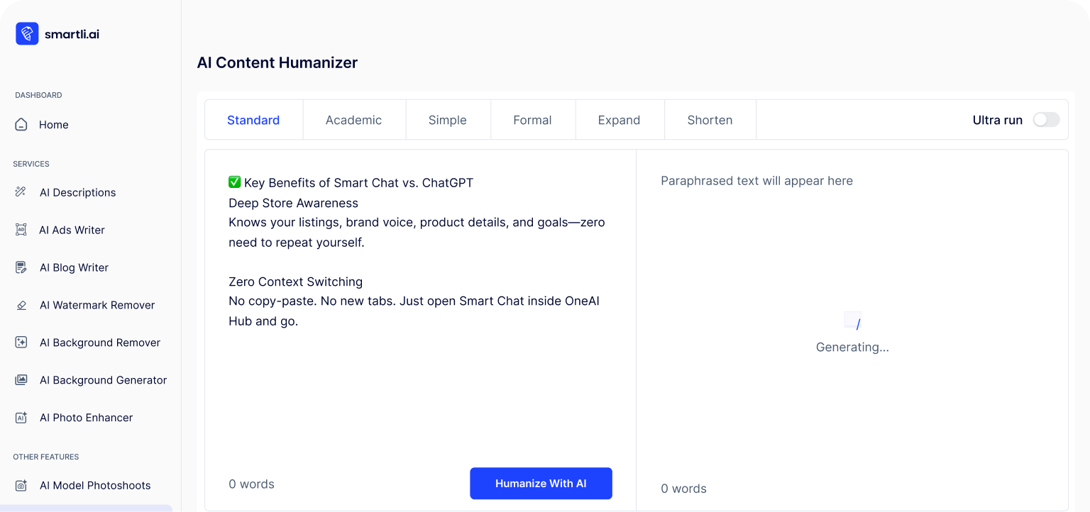The image size is (1090, 512).
Task: Open the Formal mode tab
Action: pyautogui.click(x=532, y=120)
